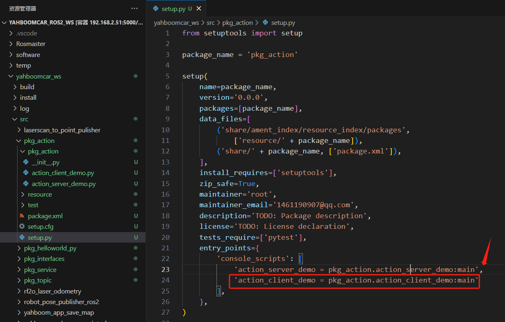Click setup.py in the breadcrumb path
The width and height of the screenshot is (505, 322).
(283, 23)
